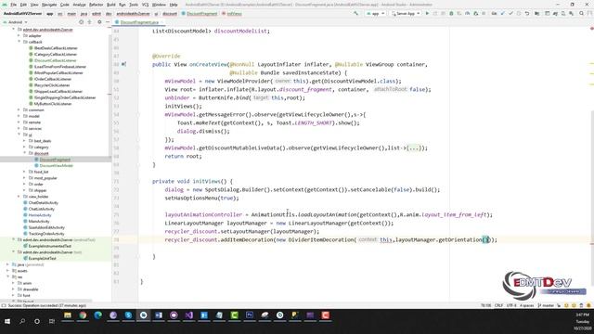Select HomeActivity in the project tree
Screen dimensions: 594x334
37,215
